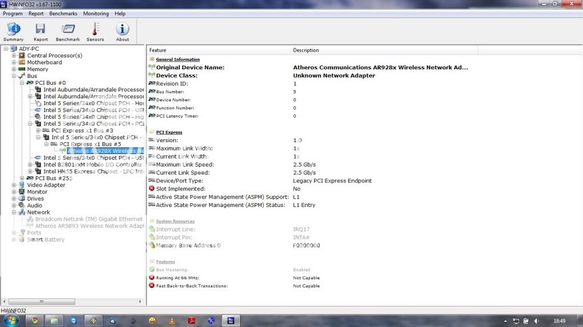Select Smart Battery tree item

click(x=46, y=239)
